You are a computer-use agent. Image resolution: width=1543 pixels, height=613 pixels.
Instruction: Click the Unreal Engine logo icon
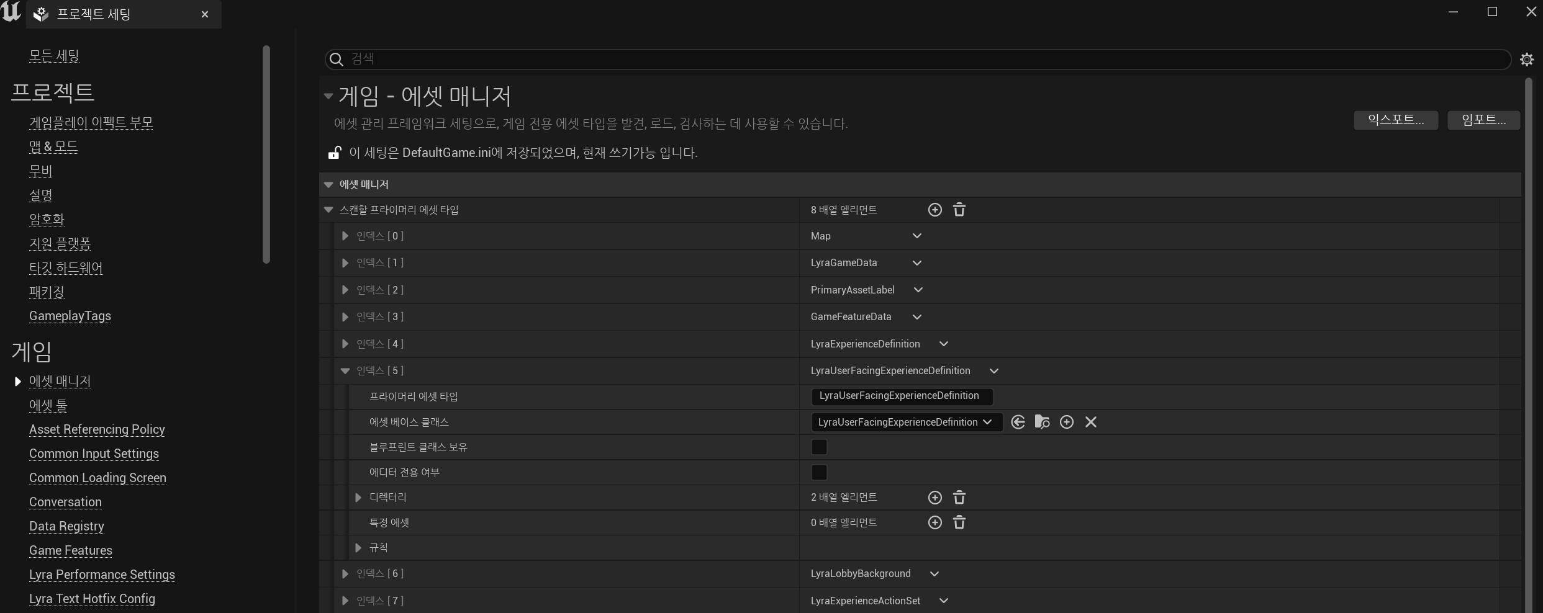(x=11, y=12)
